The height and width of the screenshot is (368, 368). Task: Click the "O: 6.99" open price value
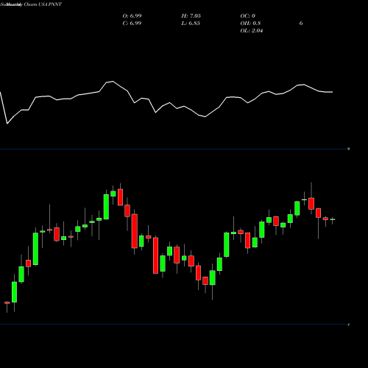(132, 16)
